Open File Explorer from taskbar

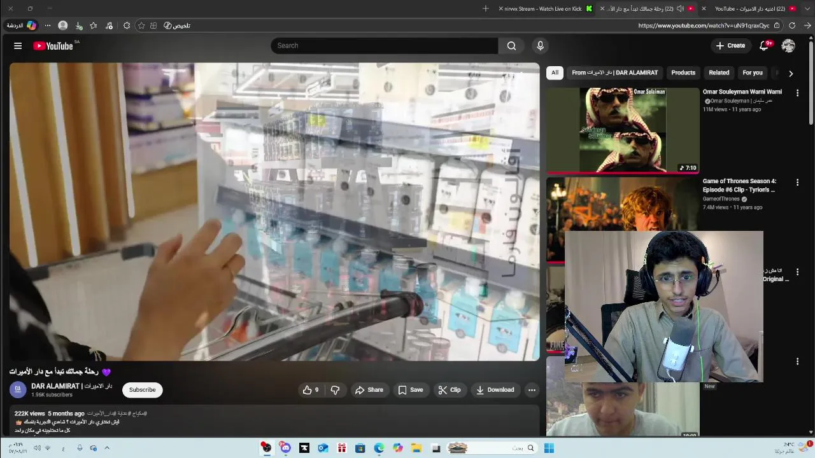[416, 448]
